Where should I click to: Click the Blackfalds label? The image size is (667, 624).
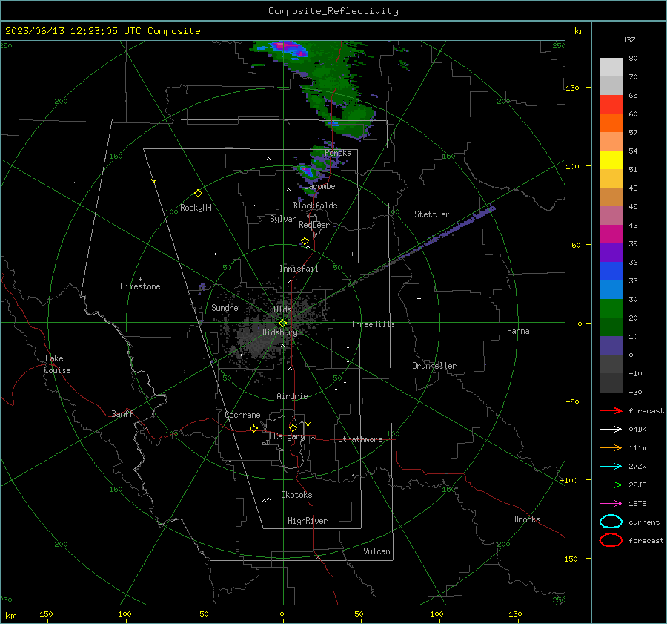coord(315,206)
